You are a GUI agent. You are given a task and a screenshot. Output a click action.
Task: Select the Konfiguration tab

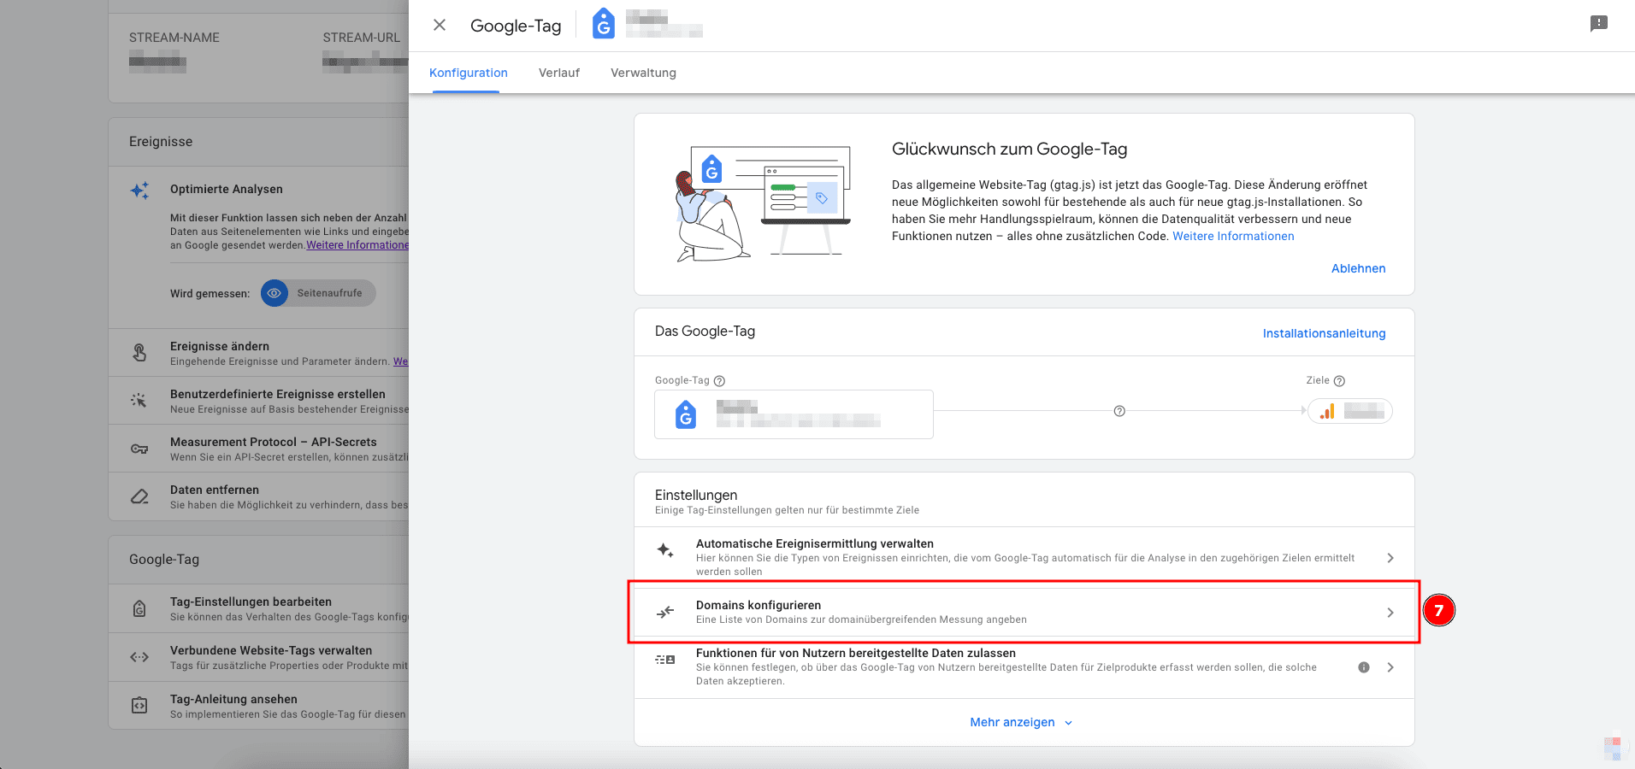469,73
